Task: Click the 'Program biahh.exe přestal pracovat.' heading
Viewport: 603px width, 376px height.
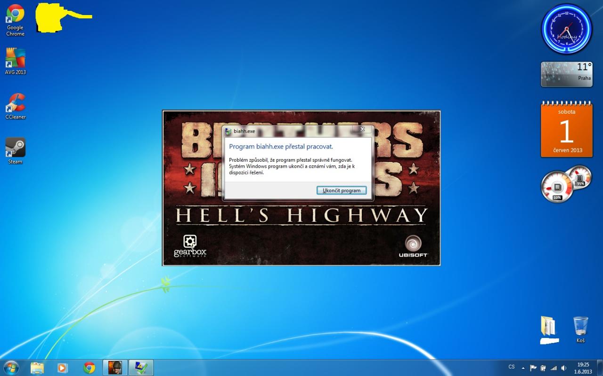Action: coord(281,147)
